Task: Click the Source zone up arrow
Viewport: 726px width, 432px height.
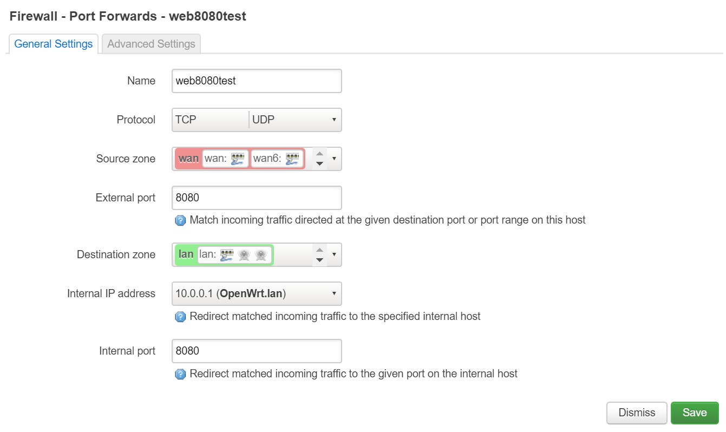Action: (x=319, y=154)
